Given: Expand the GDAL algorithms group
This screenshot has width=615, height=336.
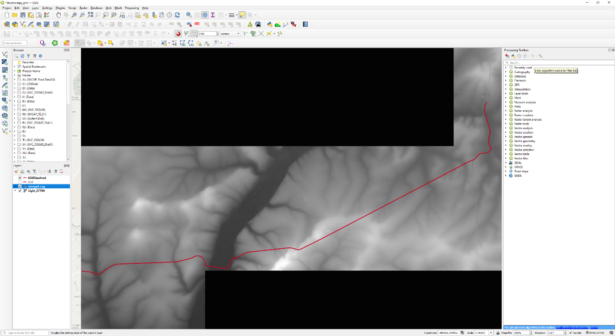Looking at the screenshot, I should click(506, 163).
